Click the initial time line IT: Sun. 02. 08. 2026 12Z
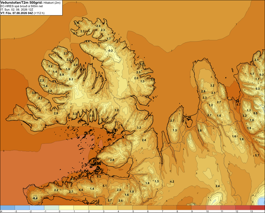The image size is (265, 213). click(17, 10)
